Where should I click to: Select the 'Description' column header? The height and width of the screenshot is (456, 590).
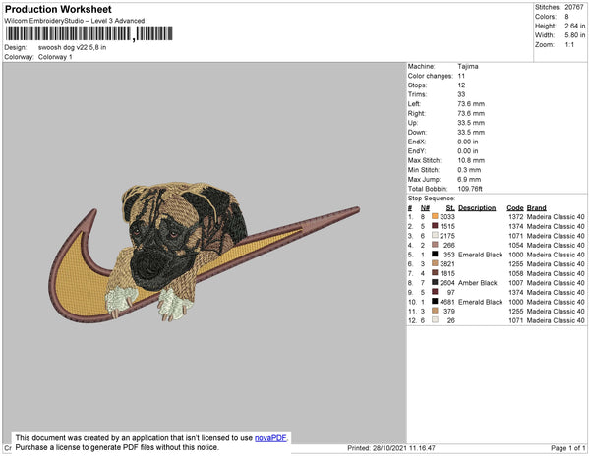pos(477,208)
